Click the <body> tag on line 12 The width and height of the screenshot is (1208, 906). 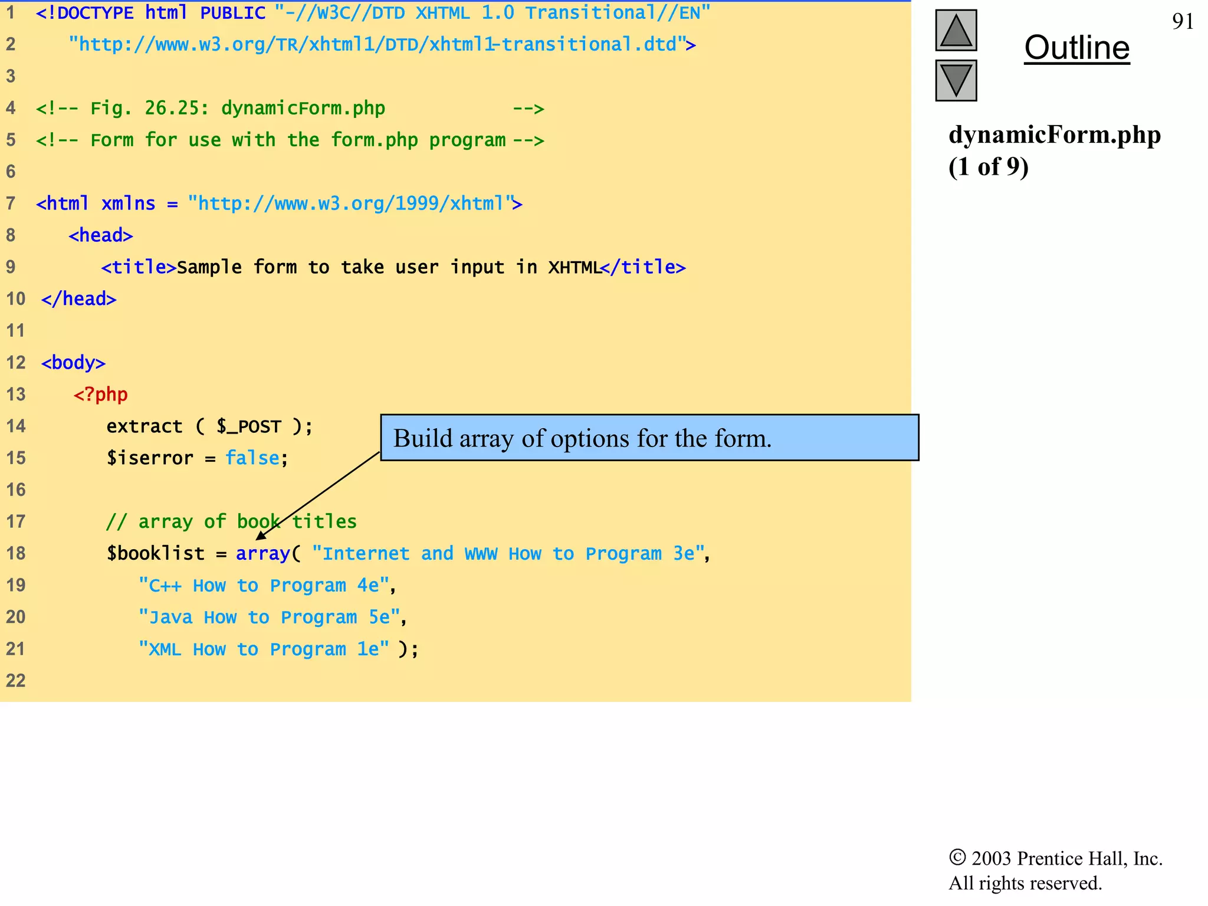tap(73, 362)
